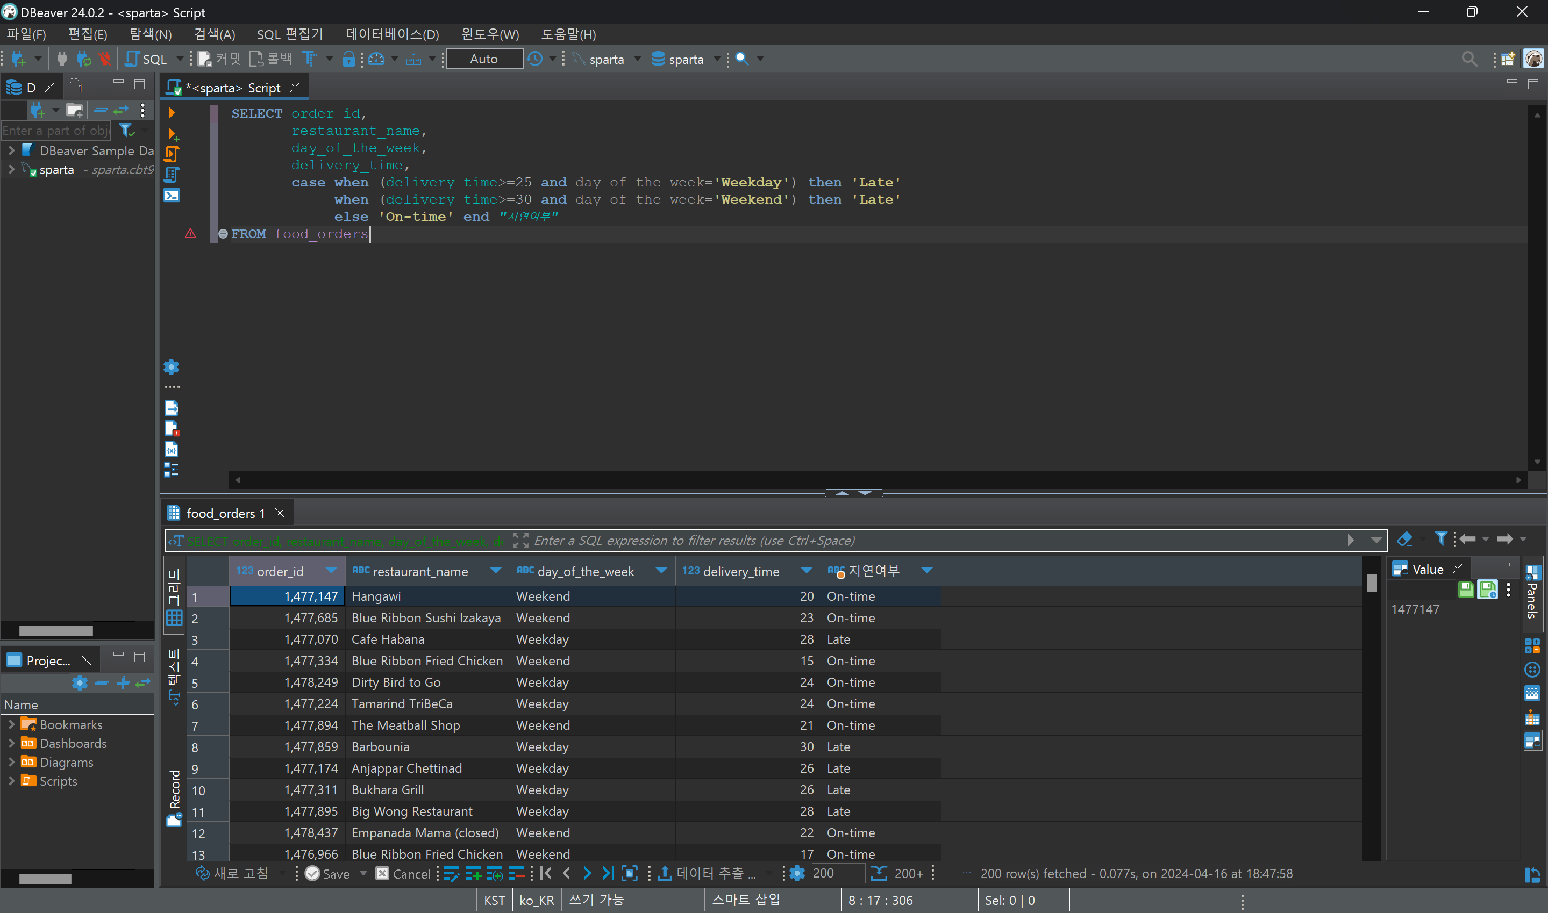Execute SQL statement using the orange arrow icon
The height and width of the screenshot is (913, 1548).
(172, 113)
